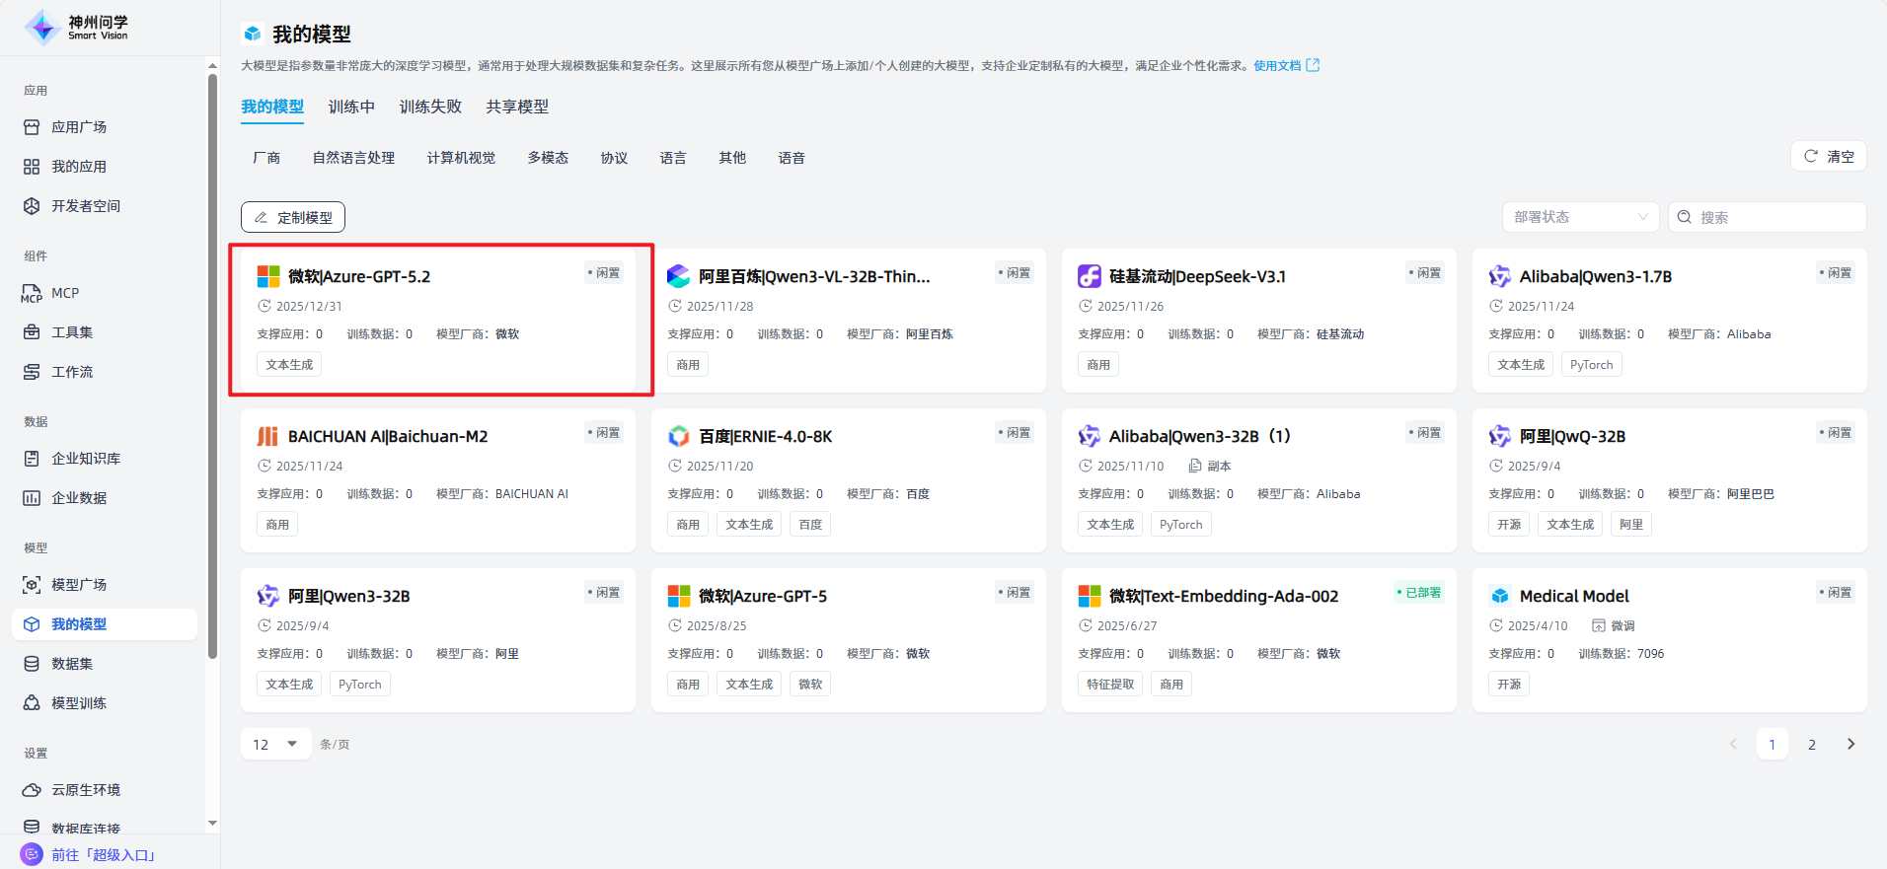Open the 硅基流动|DeepSeek-V3.1 model card
Viewport: 1887px width, 869px height.
pos(1257,321)
